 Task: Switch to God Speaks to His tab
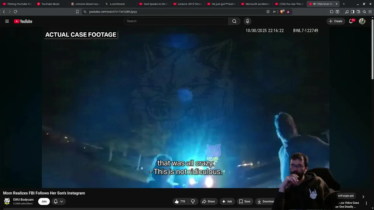(x=153, y=4)
